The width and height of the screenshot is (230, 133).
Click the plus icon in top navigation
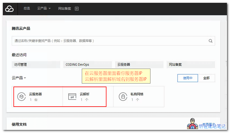[77, 8]
